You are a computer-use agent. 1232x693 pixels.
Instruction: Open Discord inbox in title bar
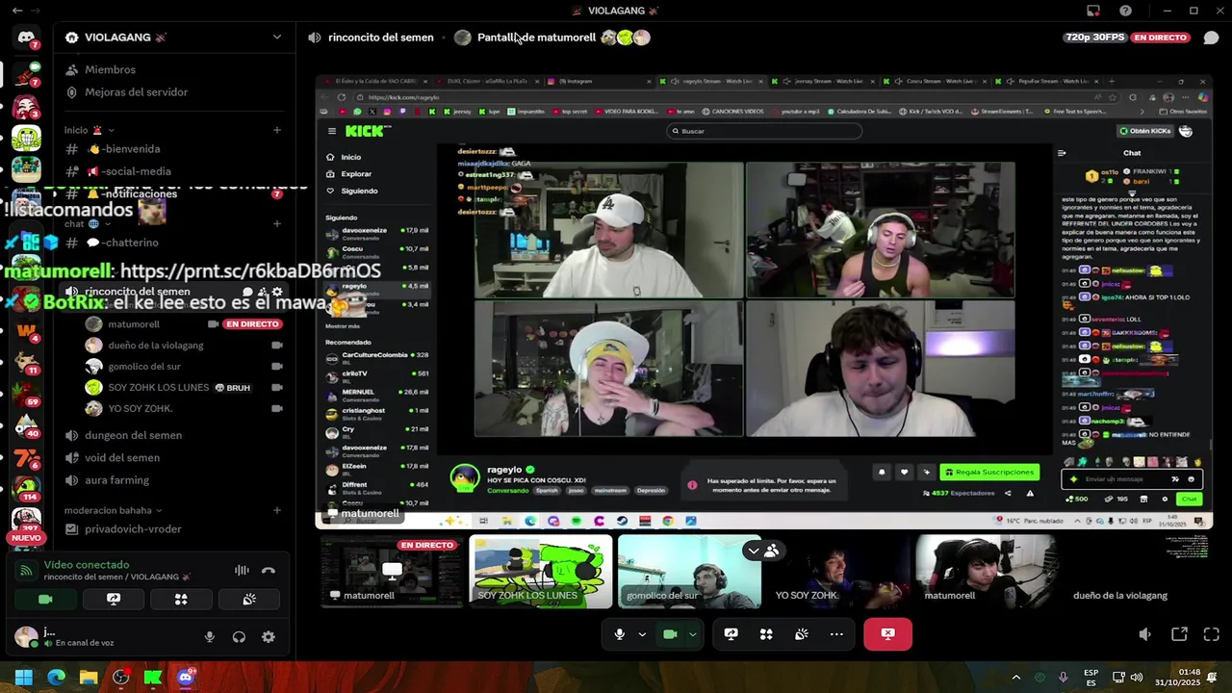click(x=1093, y=11)
